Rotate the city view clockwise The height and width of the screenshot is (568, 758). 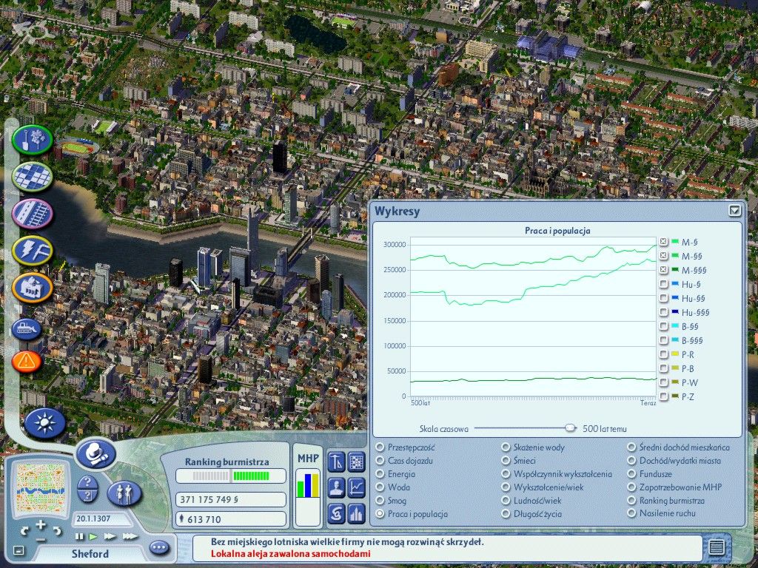[57, 531]
